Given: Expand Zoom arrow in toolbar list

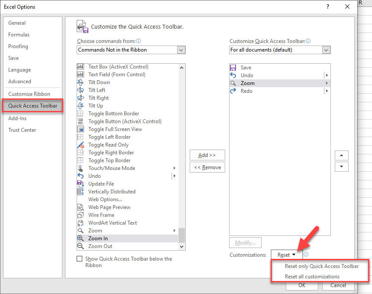Looking at the screenshot, I should [x=327, y=83].
